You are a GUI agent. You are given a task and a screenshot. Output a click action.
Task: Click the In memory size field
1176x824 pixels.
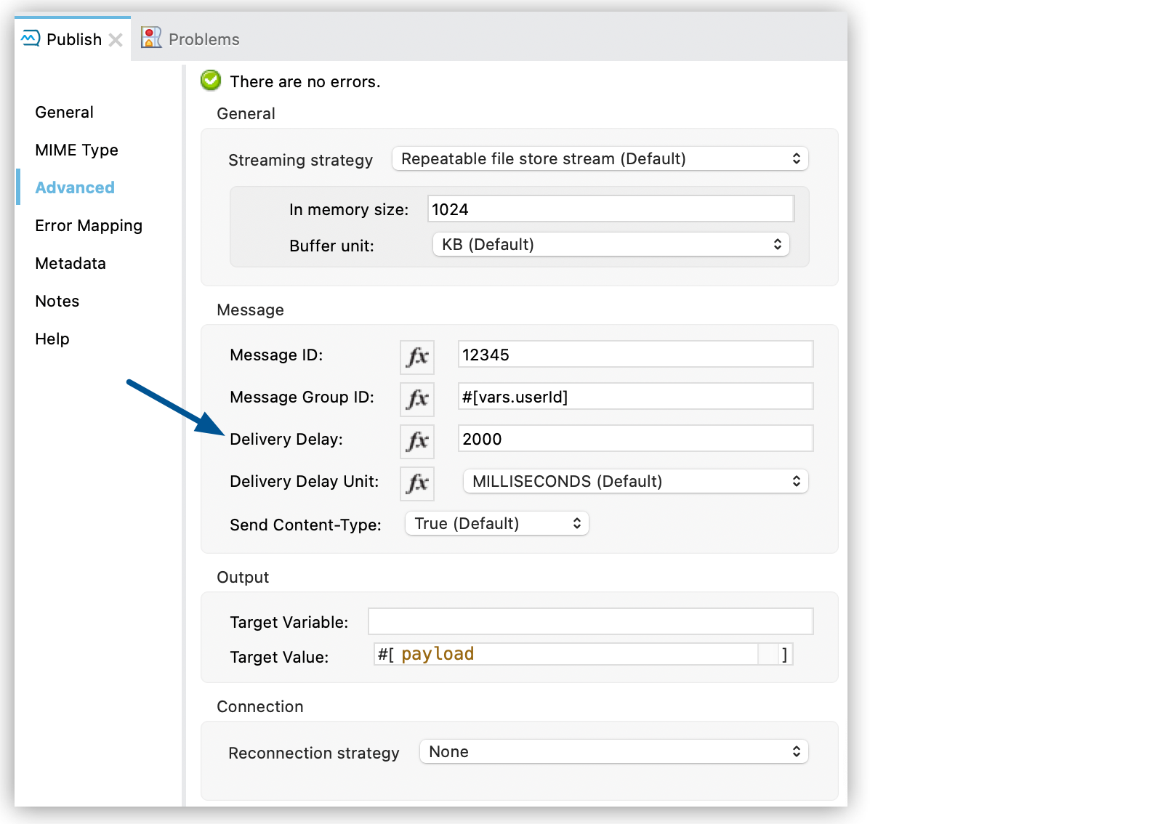tap(611, 209)
